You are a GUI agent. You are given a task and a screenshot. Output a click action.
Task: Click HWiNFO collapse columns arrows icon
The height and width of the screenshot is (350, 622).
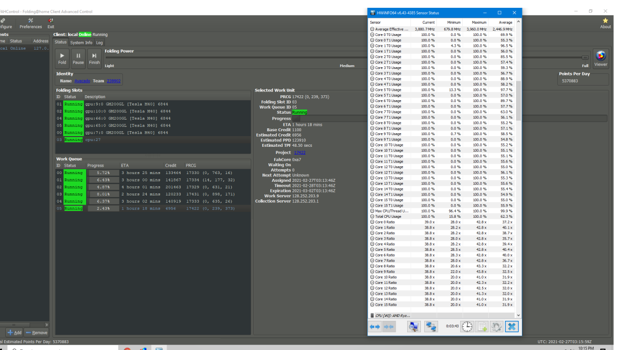pyautogui.click(x=389, y=327)
